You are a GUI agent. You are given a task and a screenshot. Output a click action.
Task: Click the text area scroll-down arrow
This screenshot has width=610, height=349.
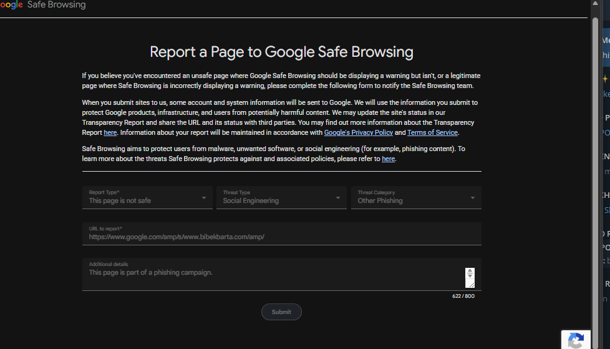click(470, 276)
